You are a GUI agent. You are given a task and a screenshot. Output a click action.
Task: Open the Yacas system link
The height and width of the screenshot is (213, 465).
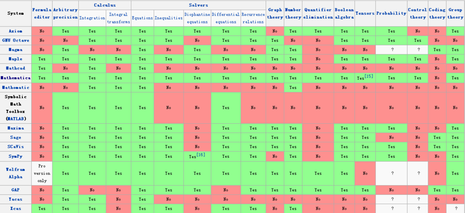click(15, 199)
